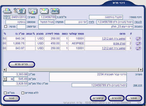Screen dimensions: 146x106
Task: Edit row 2 with its pencil icon
Action: click(138, 43)
